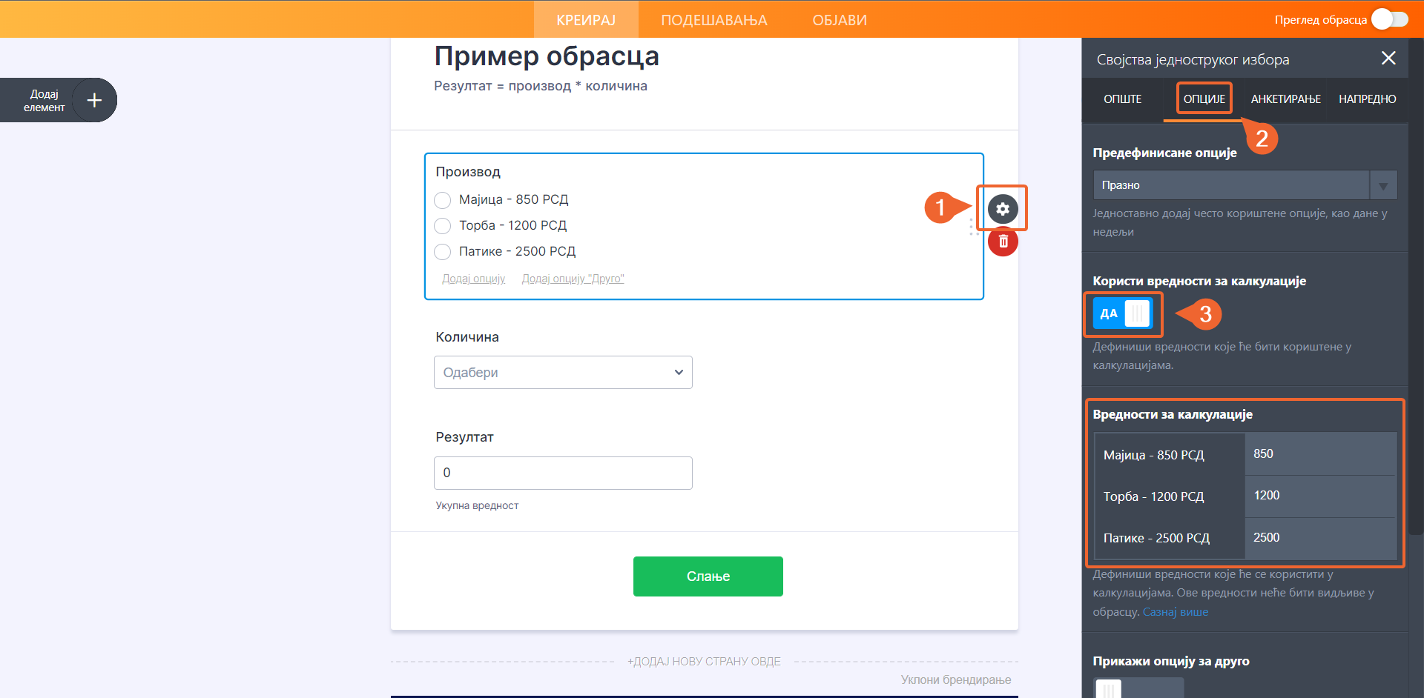1424x698 pixels.
Task: Open the Предефинисане опције dropdown
Action: [1245, 185]
